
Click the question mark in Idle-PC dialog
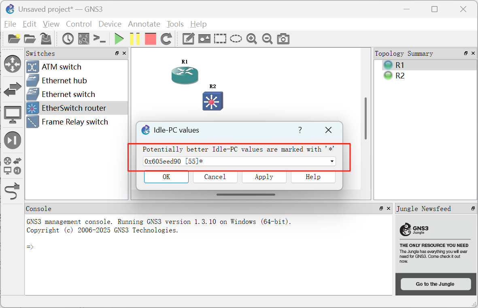(300, 130)
